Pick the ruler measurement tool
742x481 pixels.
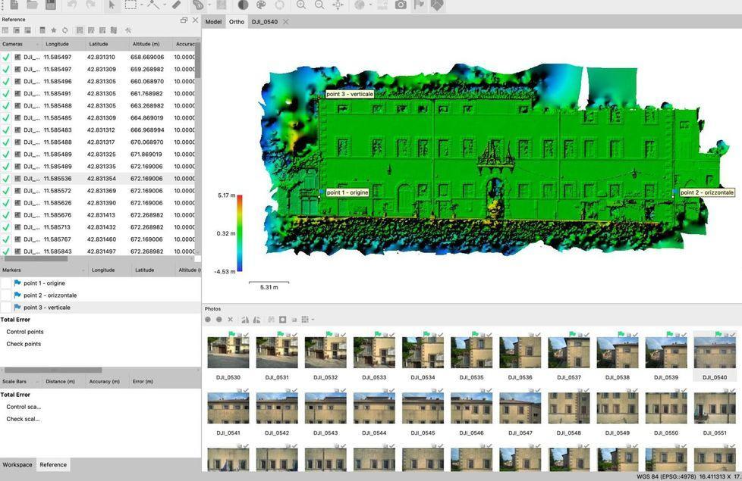pos(177,5)
